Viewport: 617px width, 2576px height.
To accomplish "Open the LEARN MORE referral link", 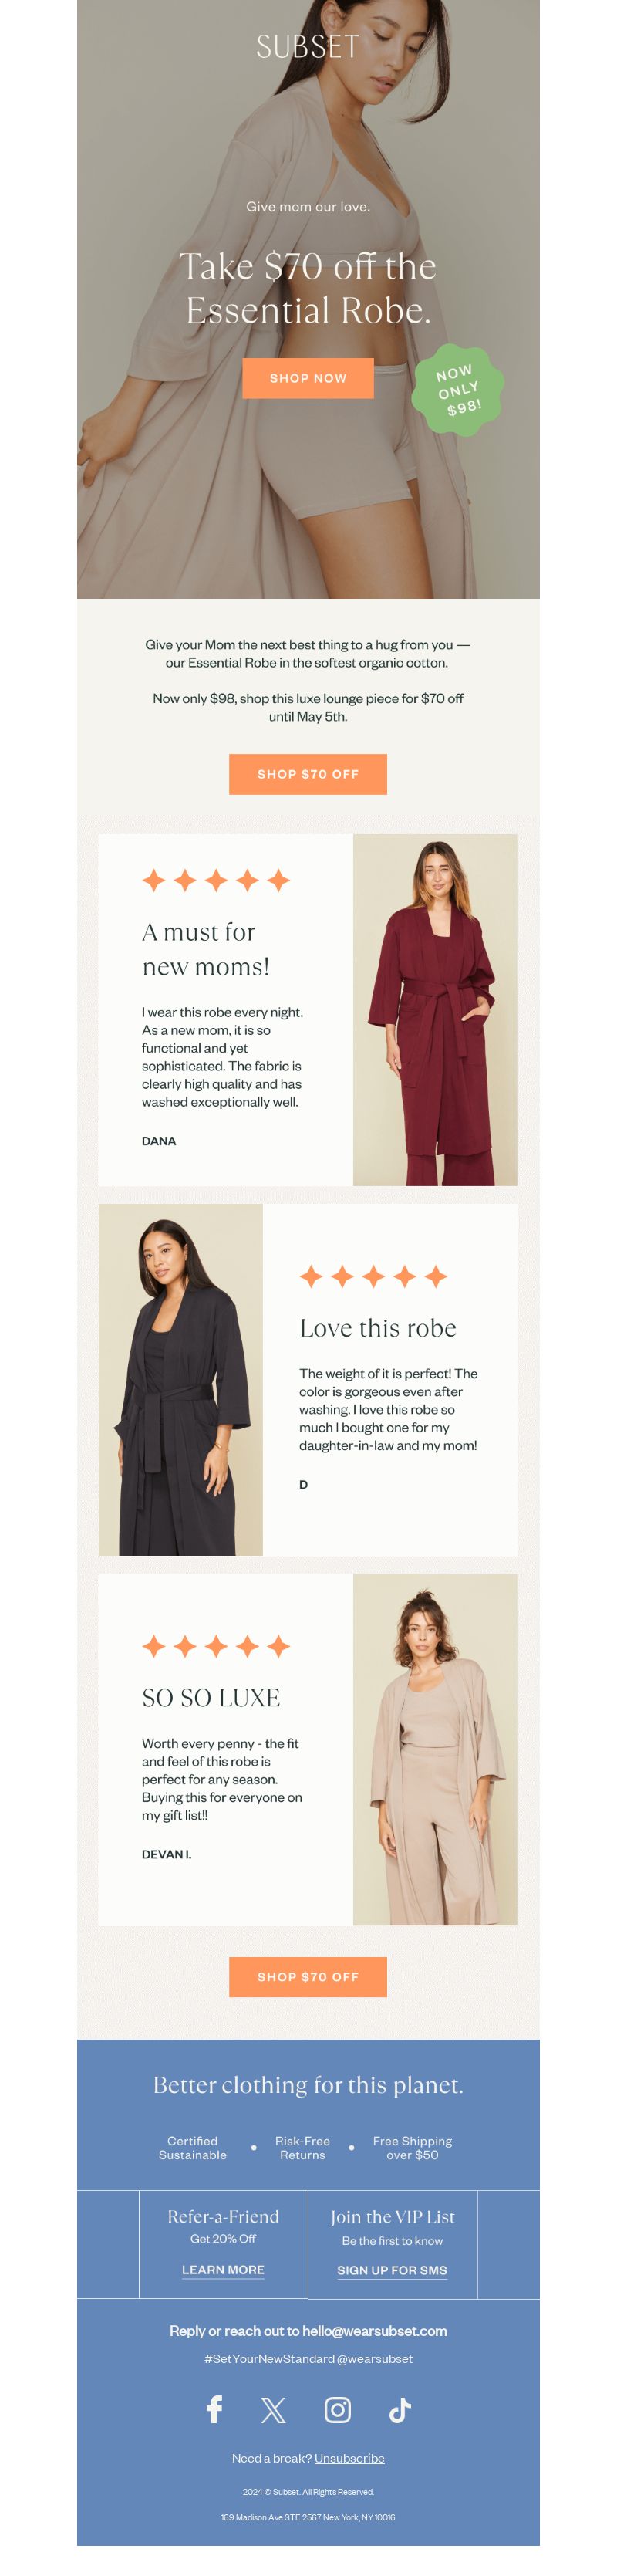I will click(223, 2270).
